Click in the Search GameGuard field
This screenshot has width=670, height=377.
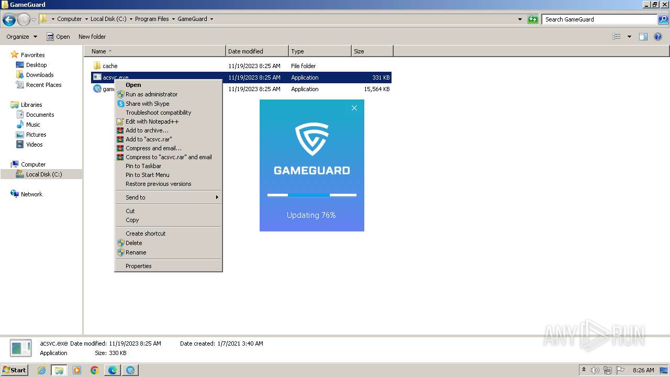pos(600,19)
